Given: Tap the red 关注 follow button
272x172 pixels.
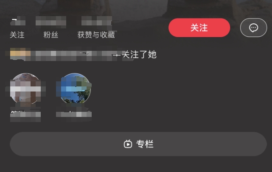Looking at the screenshot, I should click(x=199, y=28).
